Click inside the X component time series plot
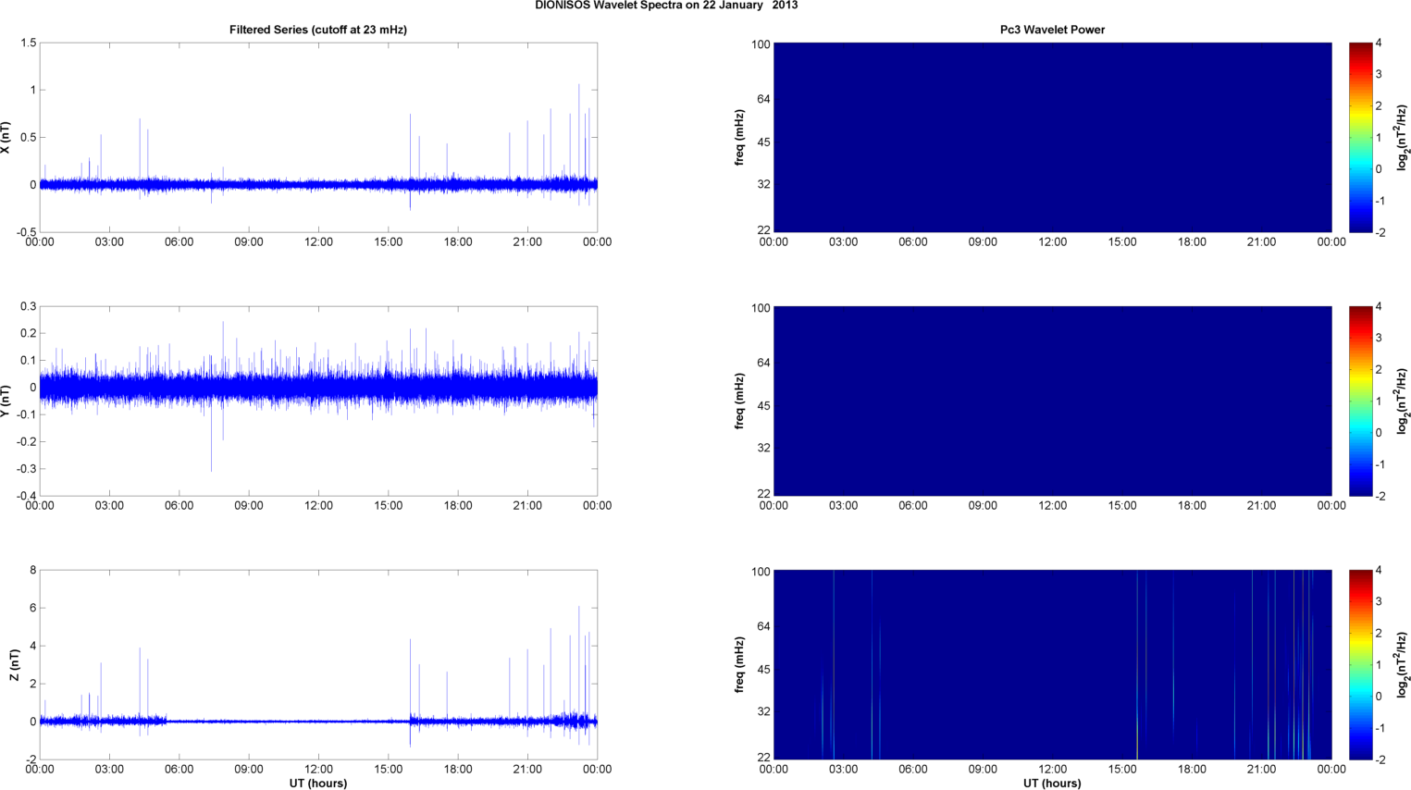The image size is (1411, 790). (318, 137)
